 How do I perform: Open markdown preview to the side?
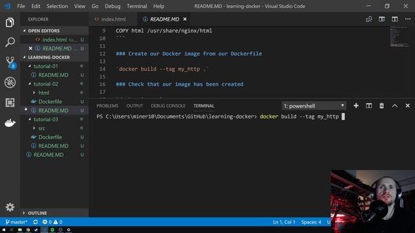[x=382, y=19]
